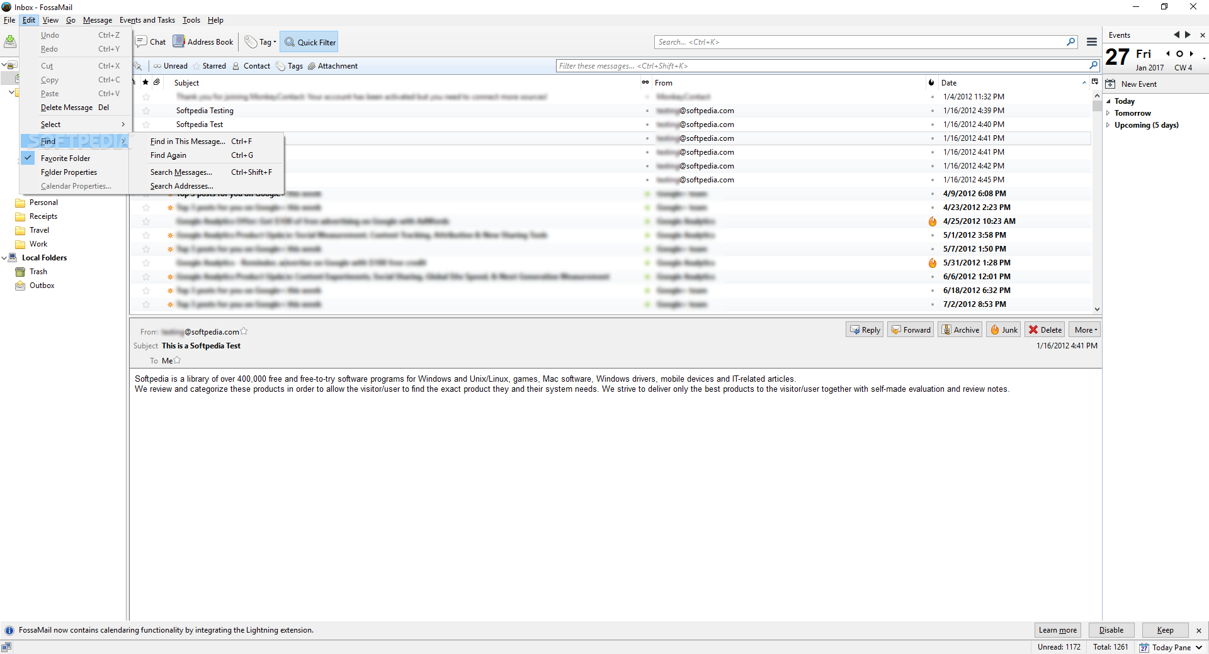Toggle the Unread quick filter
Image resolution: width=1209 pixels, height=654 pixels.
pyautogui.click(x=171, y=66)
